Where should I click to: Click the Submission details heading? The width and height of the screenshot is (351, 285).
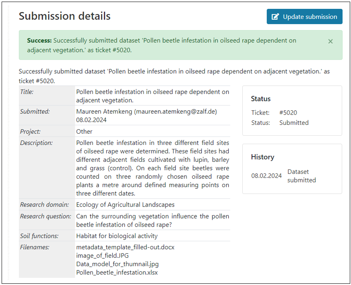(x=65, y=16)
